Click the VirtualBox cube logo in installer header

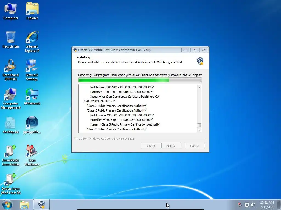(x=200, y=61)
